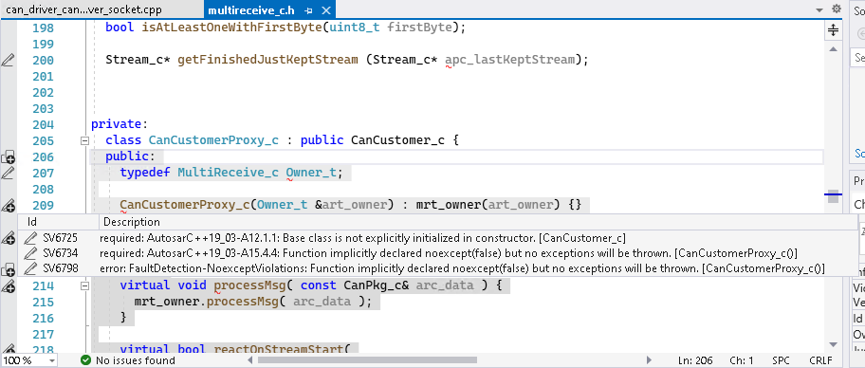Click the pencil icon beside SV6734
The height and width of the screenshot is (368, 865).
pyautogui.click(x=31, y=253)
